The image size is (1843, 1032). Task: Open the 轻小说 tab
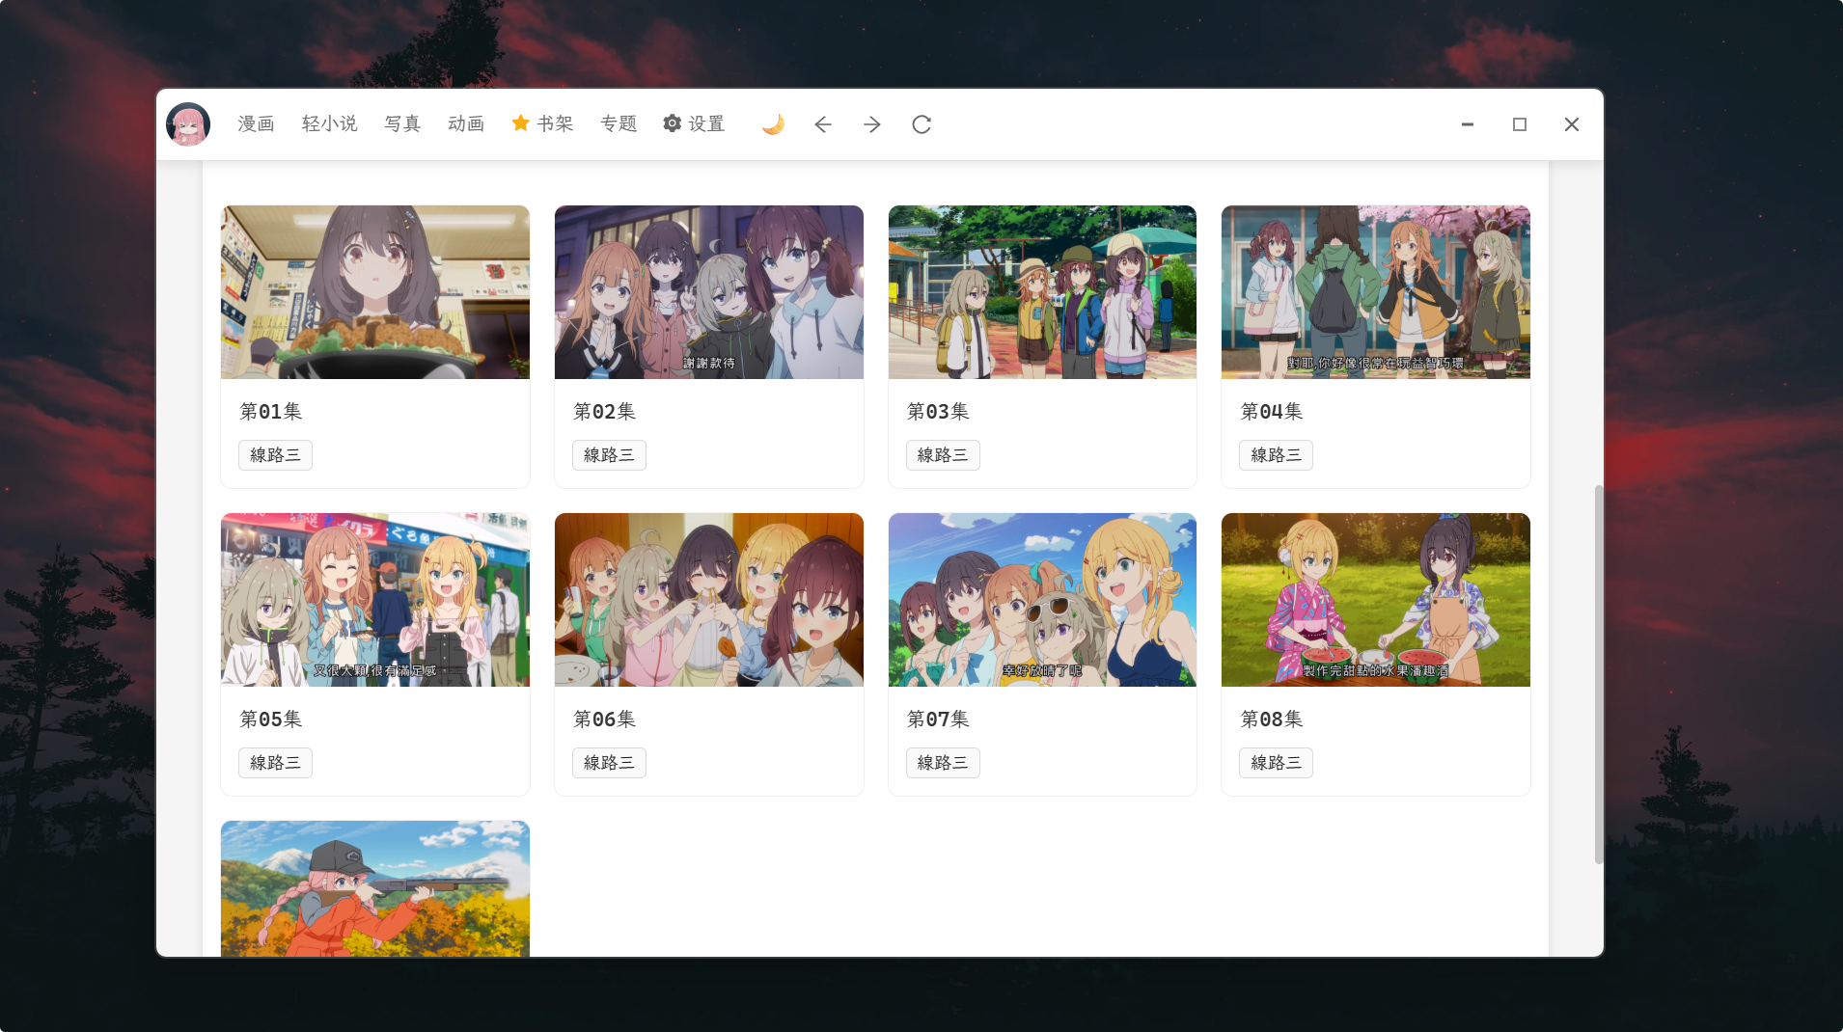330,124
